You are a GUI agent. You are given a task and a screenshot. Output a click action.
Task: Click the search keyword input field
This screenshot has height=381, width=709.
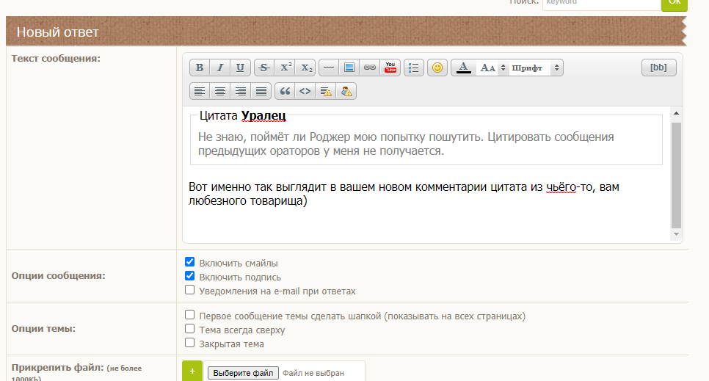(x=600, y=2)
